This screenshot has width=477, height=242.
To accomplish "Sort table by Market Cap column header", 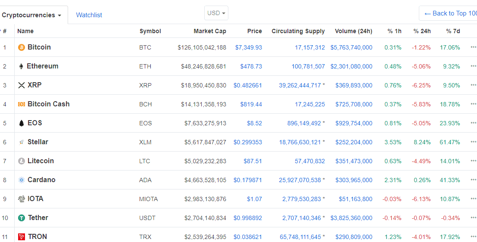I will point(210,31).
